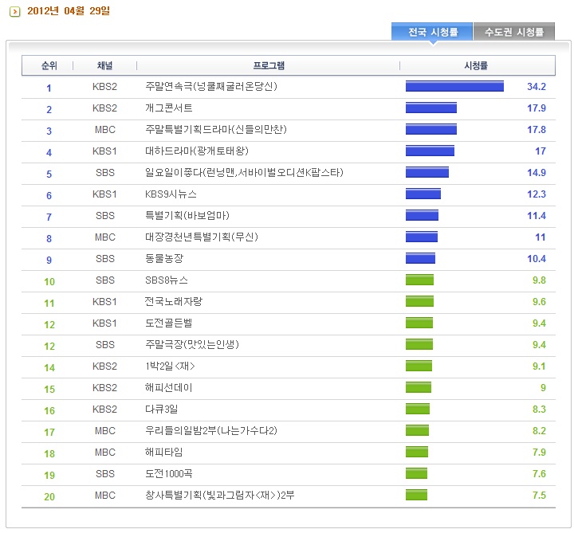Image resolution: width=574 pixels, height=533 pixels.
Task: Click the MBC channel cell for 해피타임
Action: [105, 453]
